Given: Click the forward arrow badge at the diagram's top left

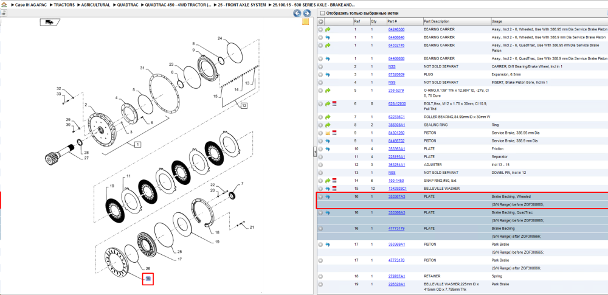Looking at the screenshot, I should 50,22.
